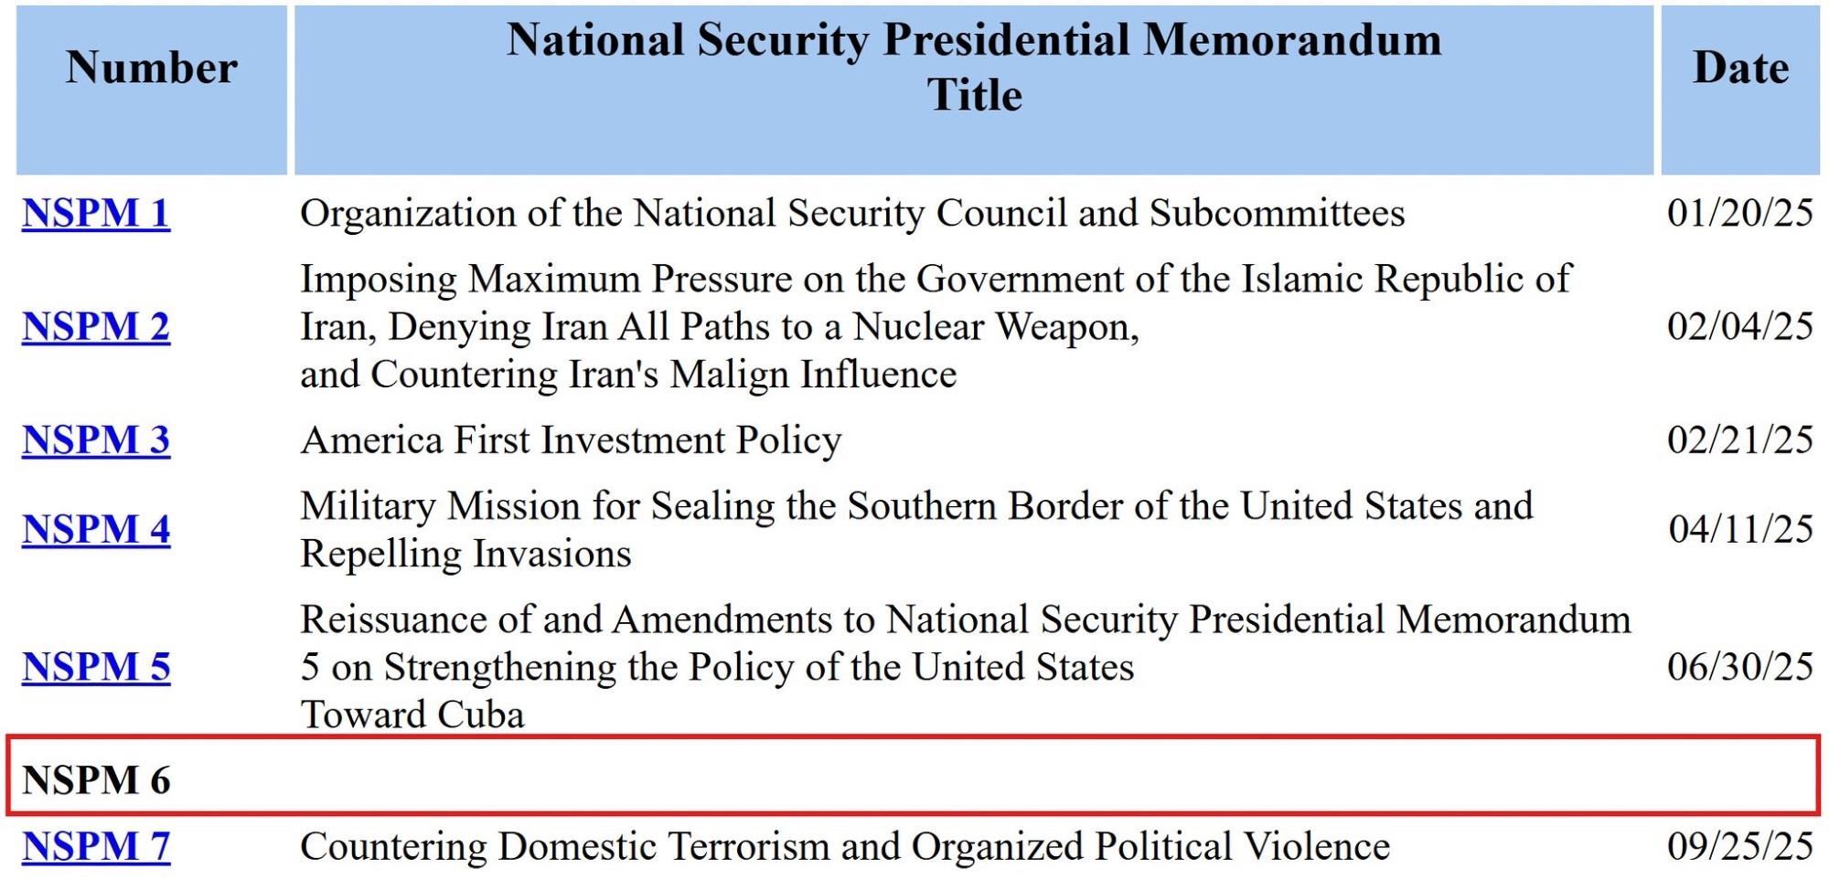Open the NSPM 1 link
Image resolution: width=1829 pixels, height=889 pixels.
(x=96, y=214)
